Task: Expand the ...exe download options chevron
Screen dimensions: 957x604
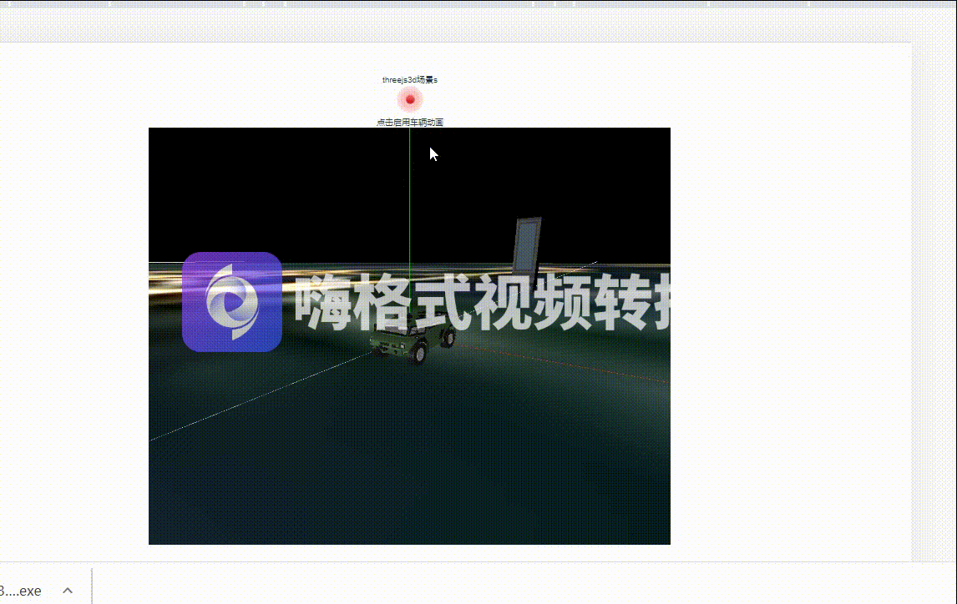Action: tap(68, 591)
